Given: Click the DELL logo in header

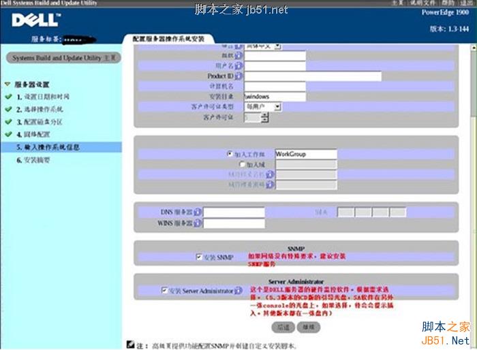Looking at the screenshot, I should point(36,20).
